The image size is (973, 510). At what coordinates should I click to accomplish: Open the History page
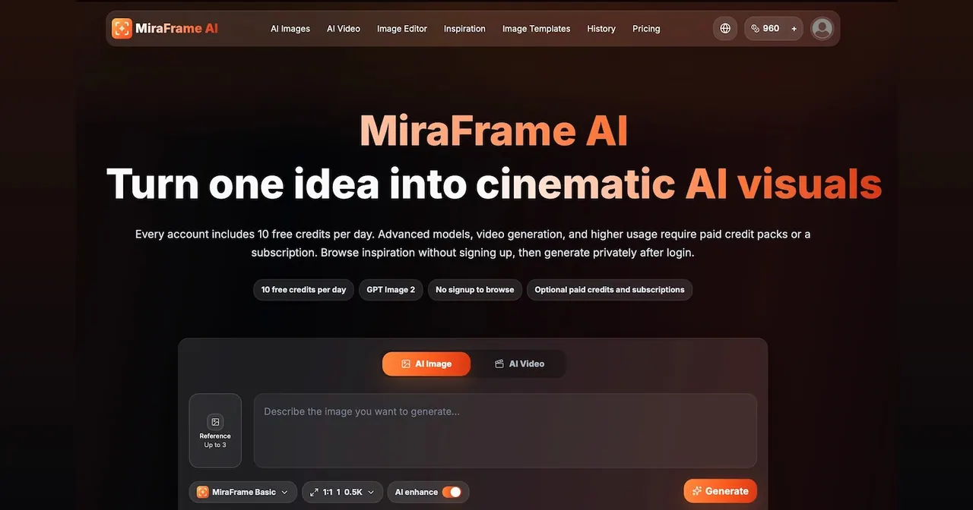[601, 28]
